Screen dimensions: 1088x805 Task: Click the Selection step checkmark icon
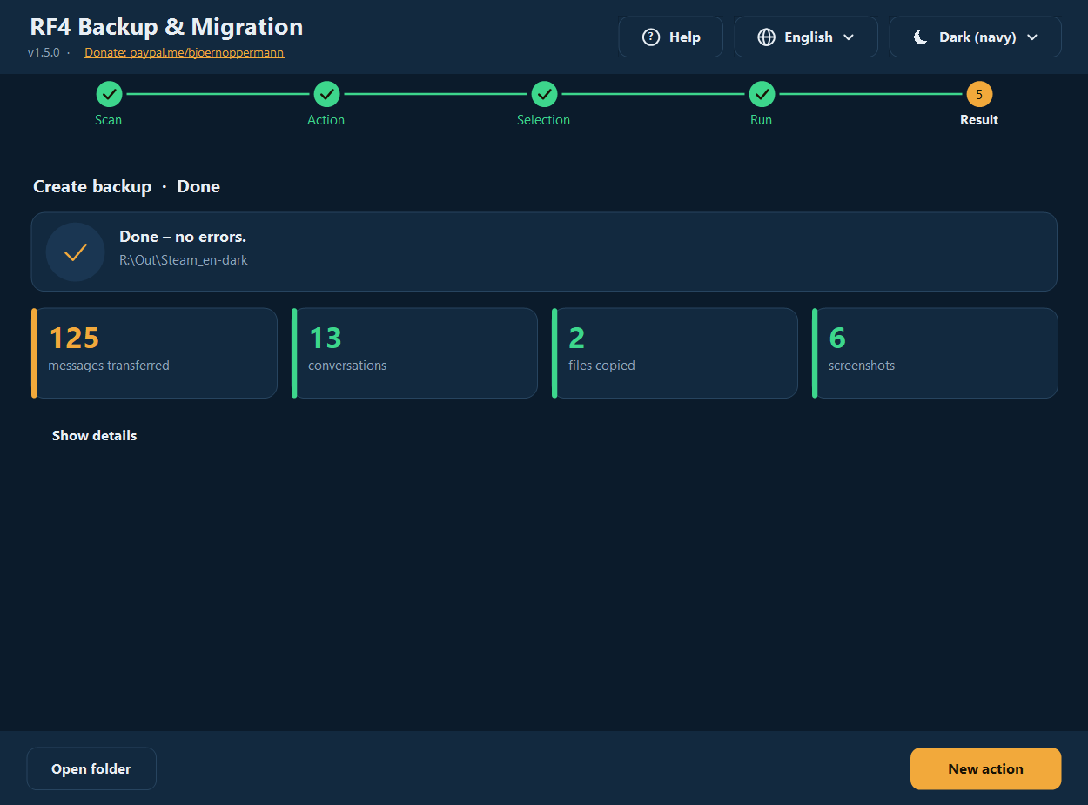click(x=544, y=94)
